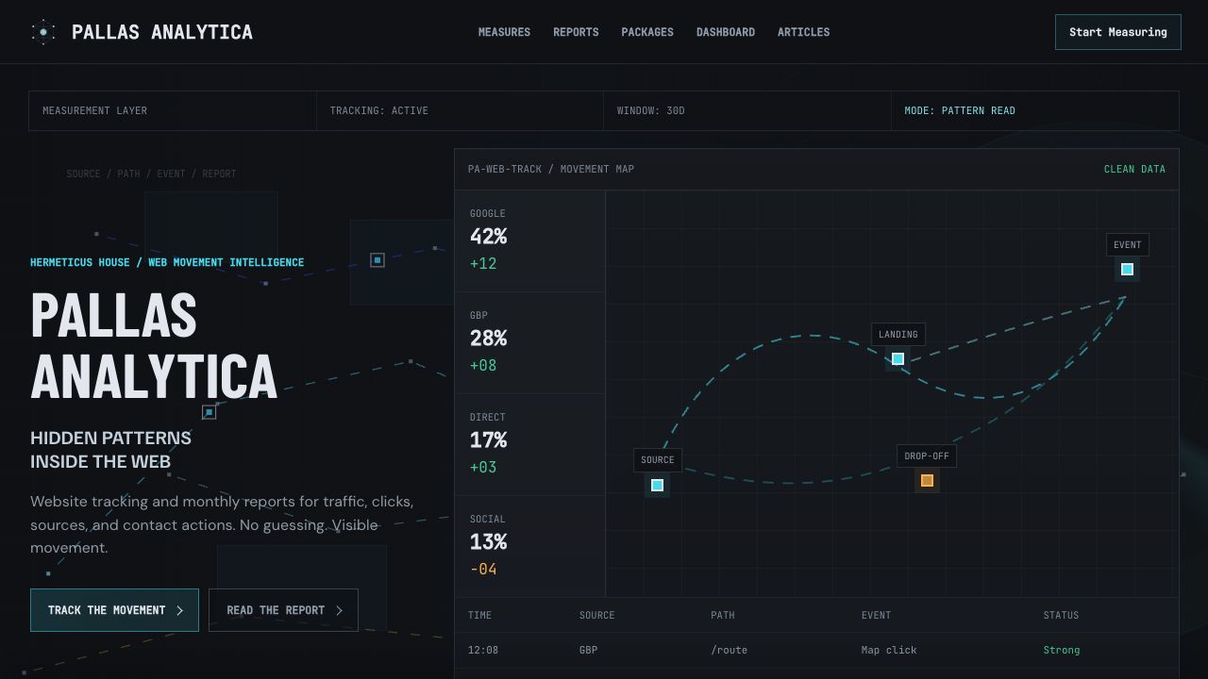
Task: Click the 12:08 time cell
Action: 483,650
